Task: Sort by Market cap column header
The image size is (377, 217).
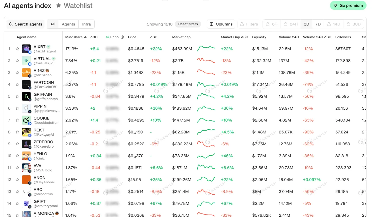Action: point(181,37)
